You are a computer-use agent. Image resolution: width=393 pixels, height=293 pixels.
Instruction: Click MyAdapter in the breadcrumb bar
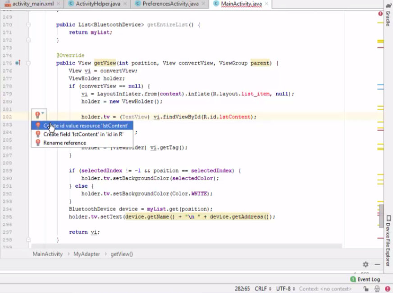[87, 254]
